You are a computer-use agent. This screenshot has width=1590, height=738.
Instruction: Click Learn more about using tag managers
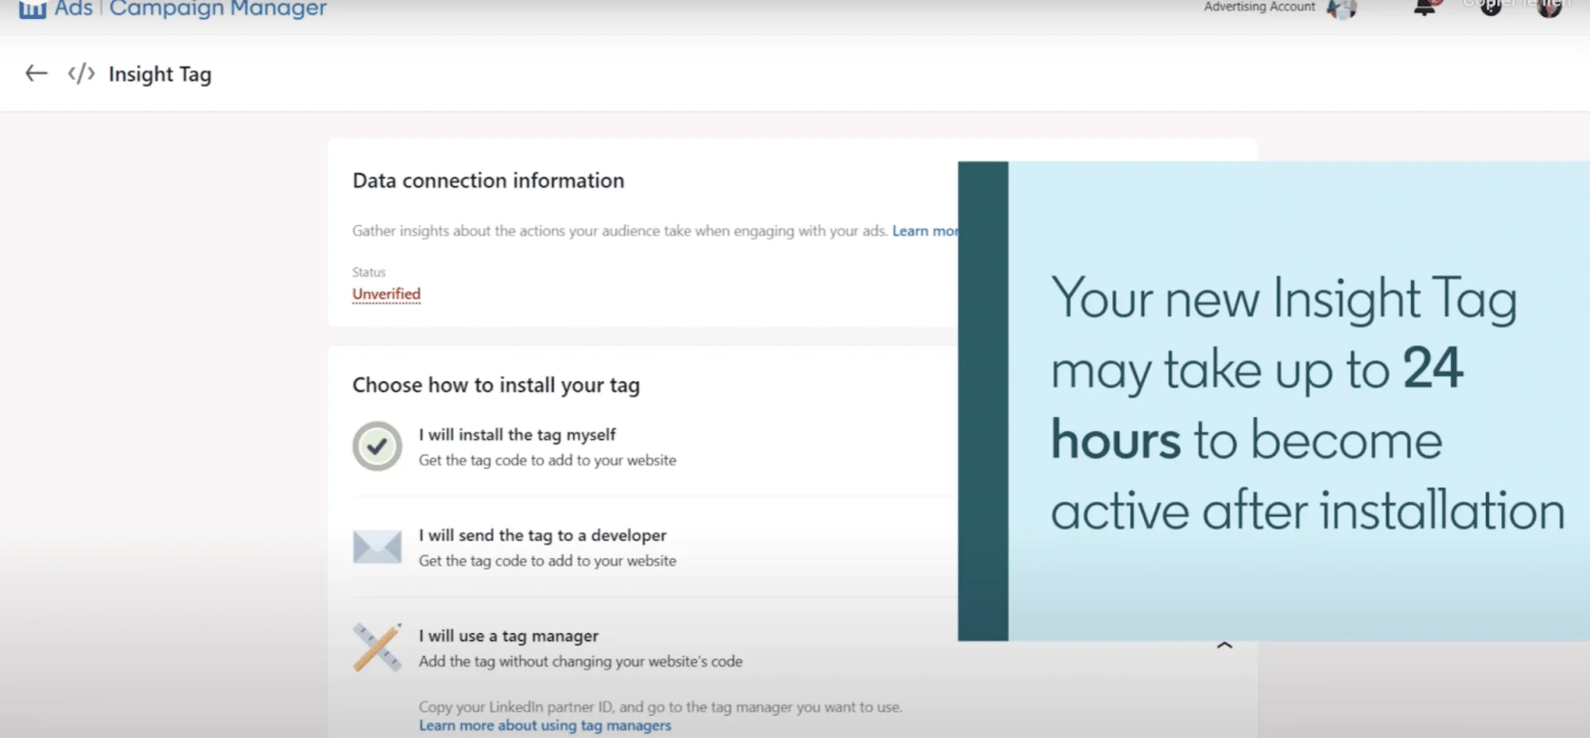click(x=545, y=725)
